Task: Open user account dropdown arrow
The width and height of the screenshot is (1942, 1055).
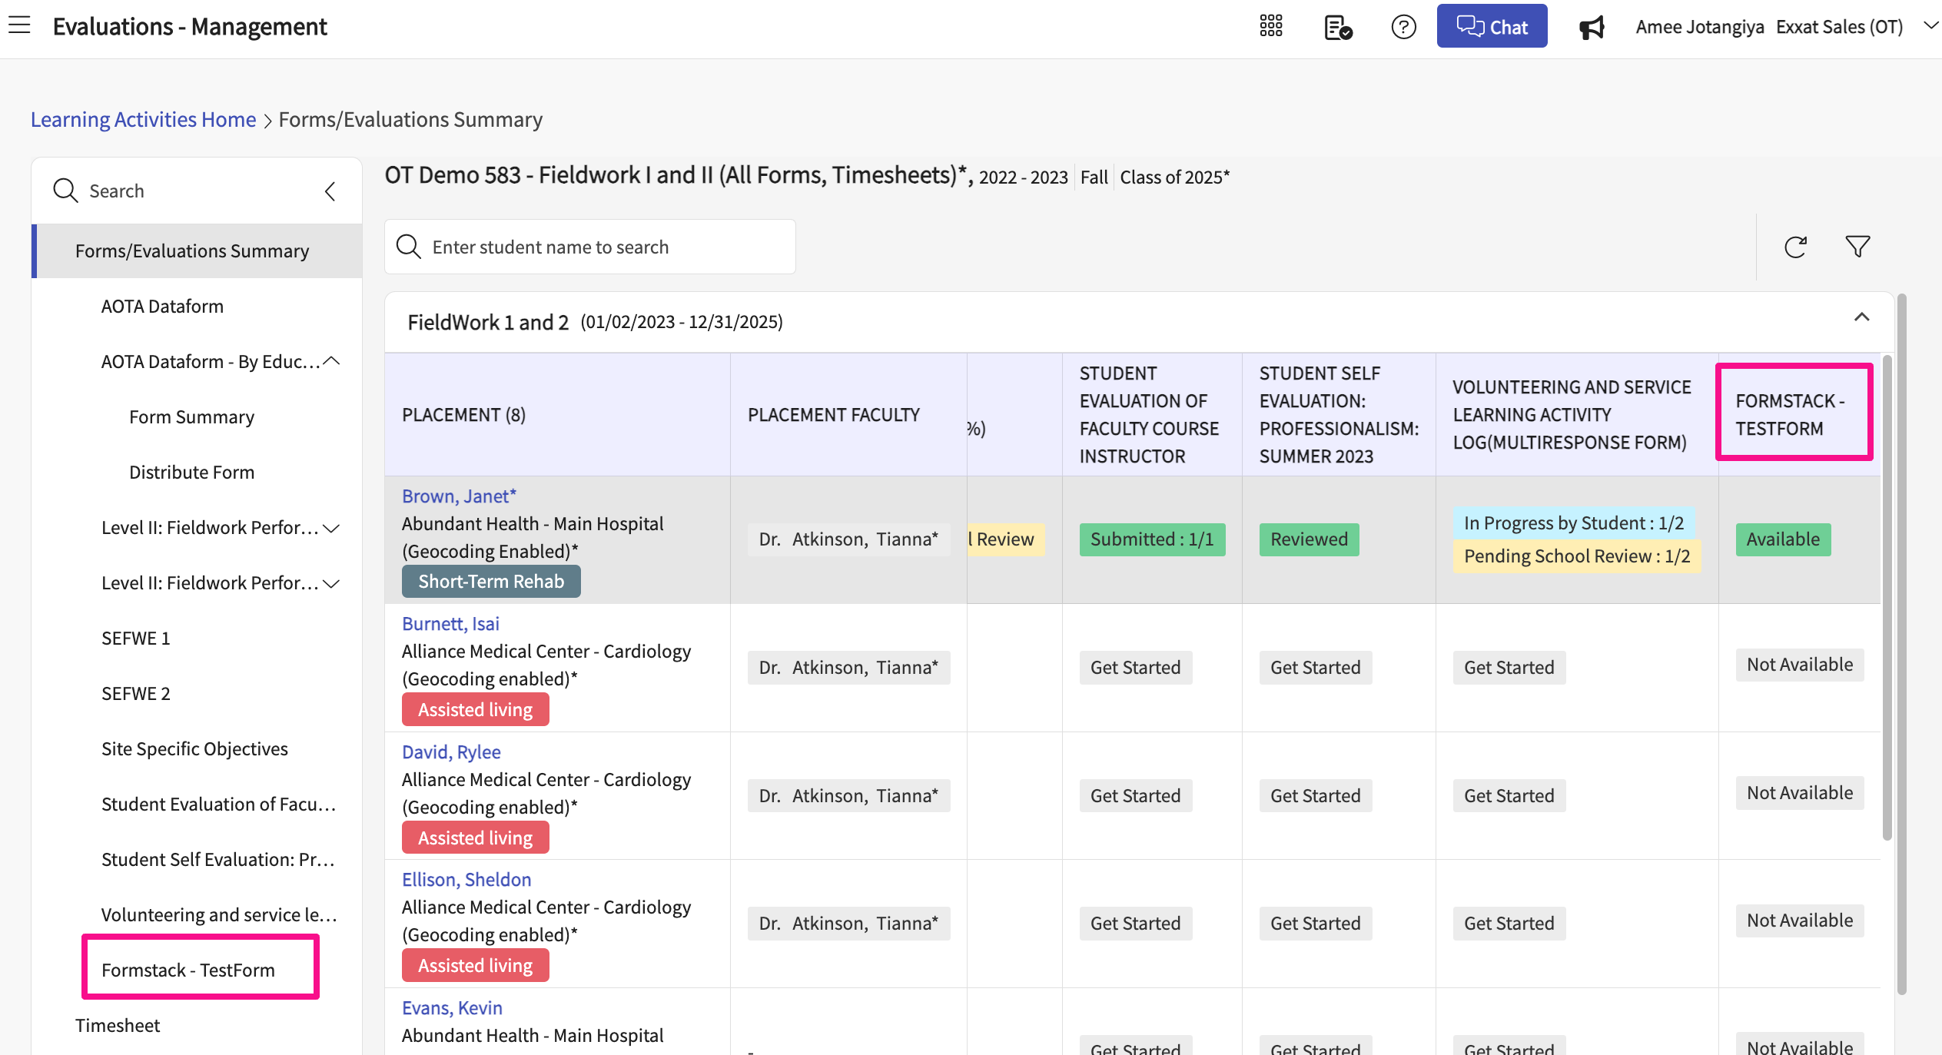Action: (x=1930, y=25)
